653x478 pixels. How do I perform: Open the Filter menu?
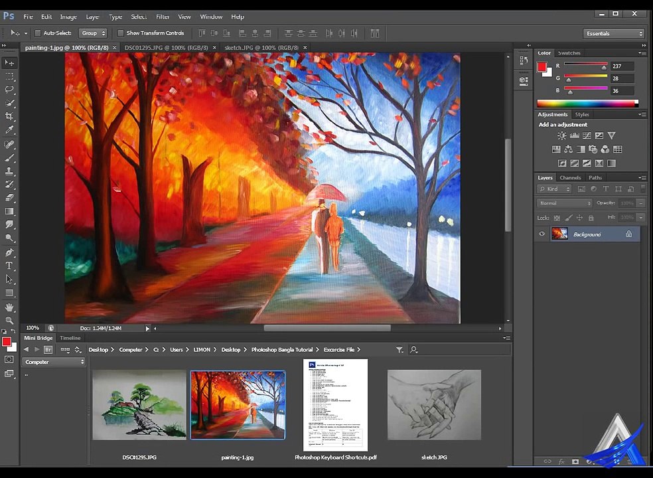coord(163,17)
